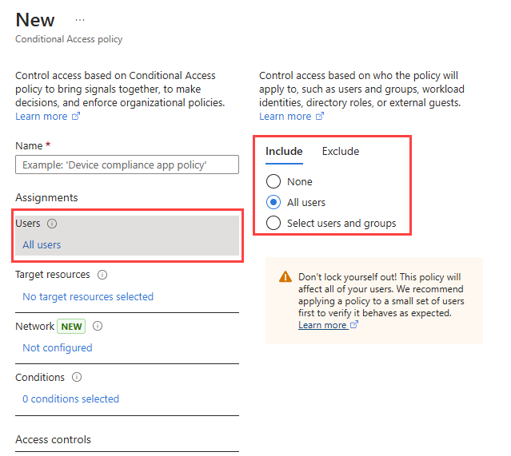Click external link icon beside left Learn more
Screen dimensions: 511x456
pyautogui.click(x=76, y=117)
